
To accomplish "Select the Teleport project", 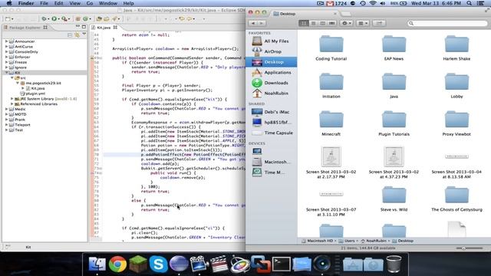I will (x=22, y=125).
